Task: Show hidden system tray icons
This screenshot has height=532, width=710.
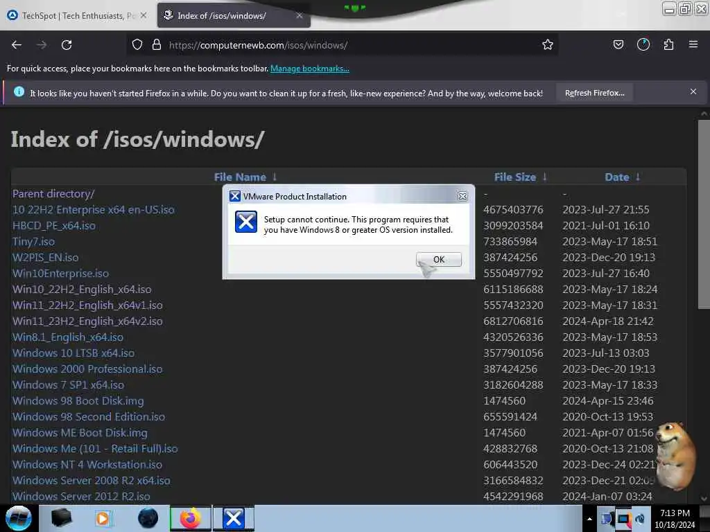Action: point(589,519)
